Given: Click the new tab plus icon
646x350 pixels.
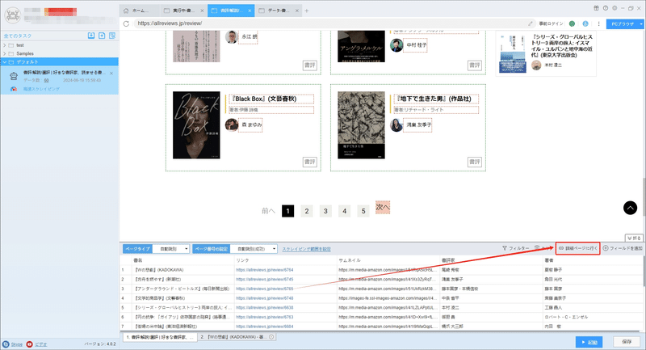Looking at the screenshot, I should pos(306,11).
